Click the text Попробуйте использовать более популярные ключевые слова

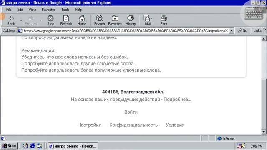click(x=91, y=70)
